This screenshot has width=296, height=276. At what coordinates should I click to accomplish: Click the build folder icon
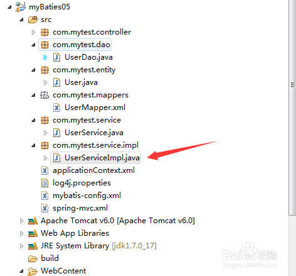pyautogui.click(x=33, y=258)
